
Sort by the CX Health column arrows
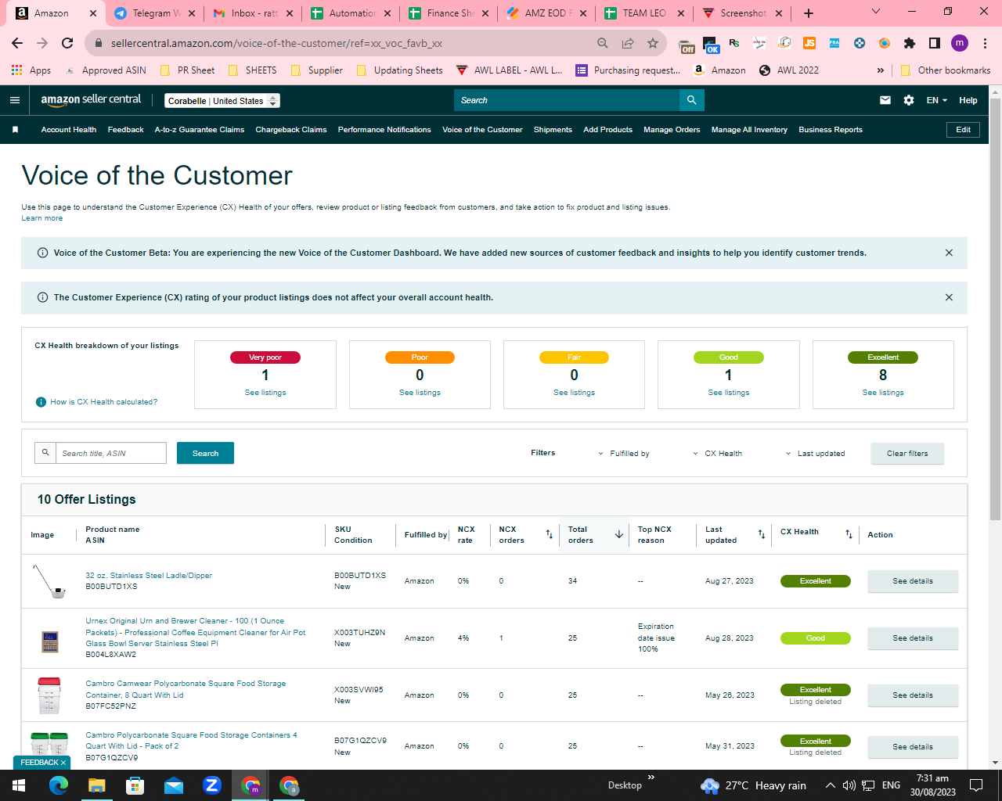point(849,535)
